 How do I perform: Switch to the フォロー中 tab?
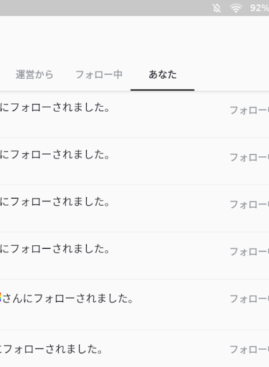[x=99, y=75]
